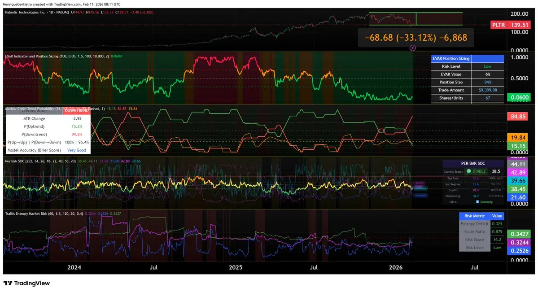The height and width of the screenshot is (292, 538).
Task: Click the 2025 label on time axis
Action: (236, 267)
